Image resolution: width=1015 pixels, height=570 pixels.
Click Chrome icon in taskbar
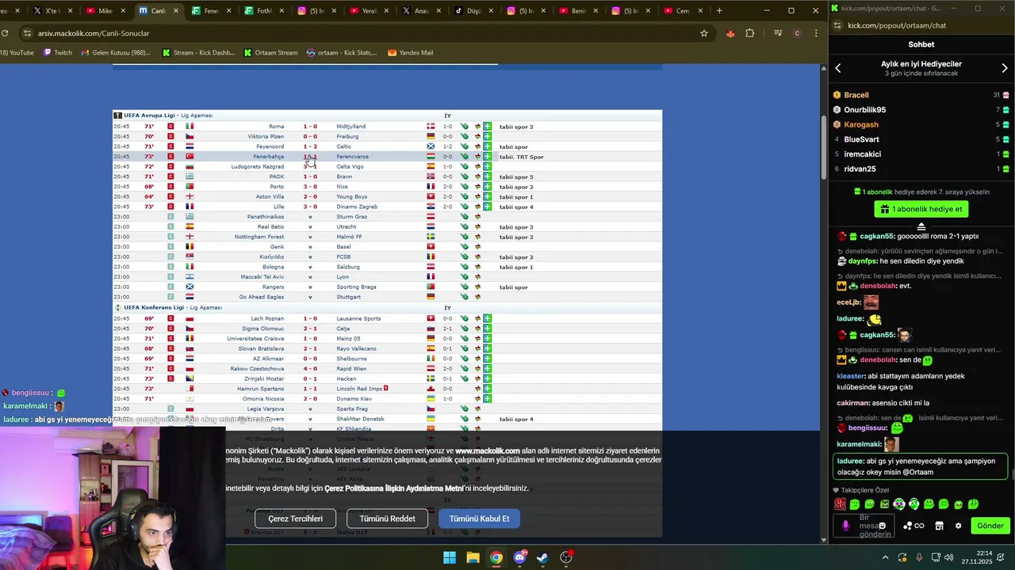tap(496, 557)
